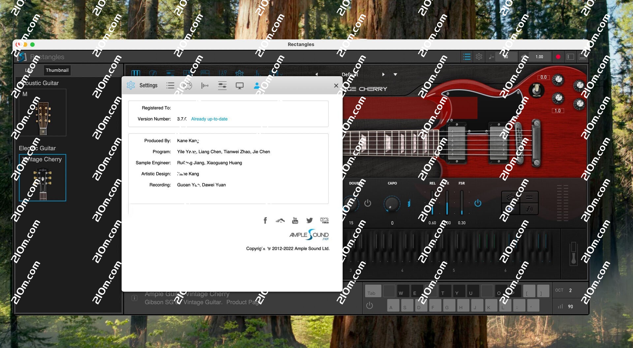The width and height of the screenshot is (633, 348).
Task: Open the YouTube social icon
Action: (x=295, y=220)
